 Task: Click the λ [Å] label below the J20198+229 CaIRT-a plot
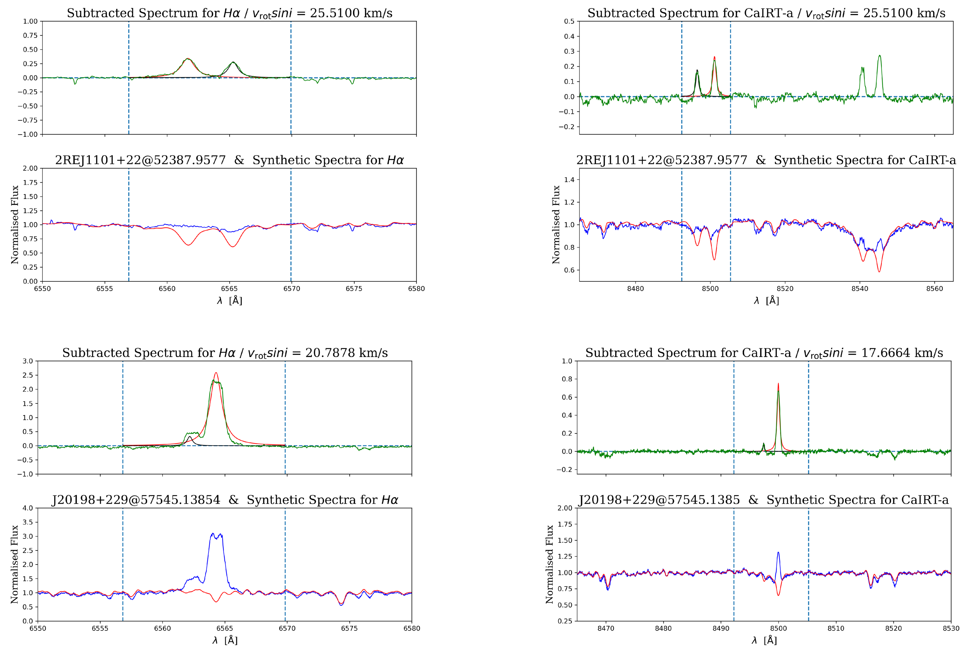(x=764, y=640)
